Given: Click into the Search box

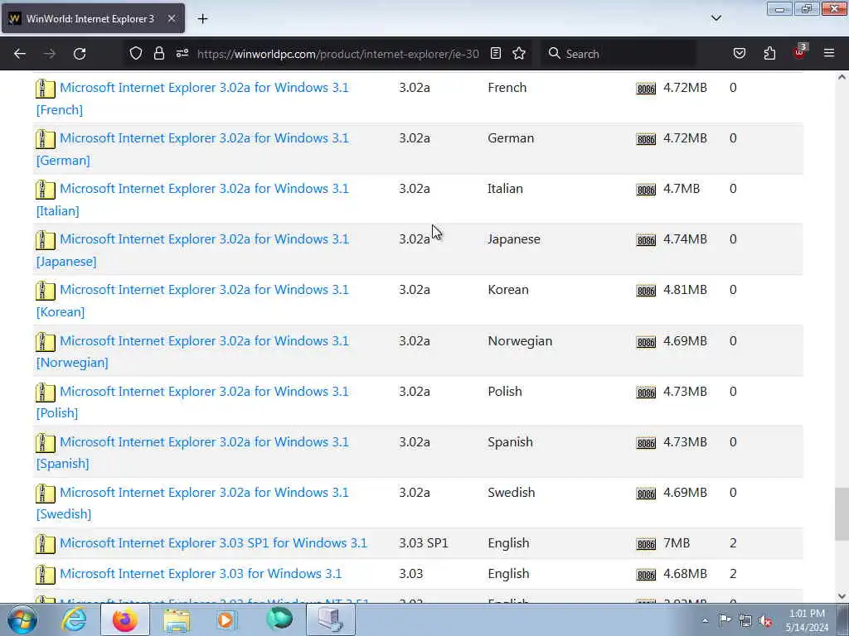Looking at the screenshot, I should (617, 54).
